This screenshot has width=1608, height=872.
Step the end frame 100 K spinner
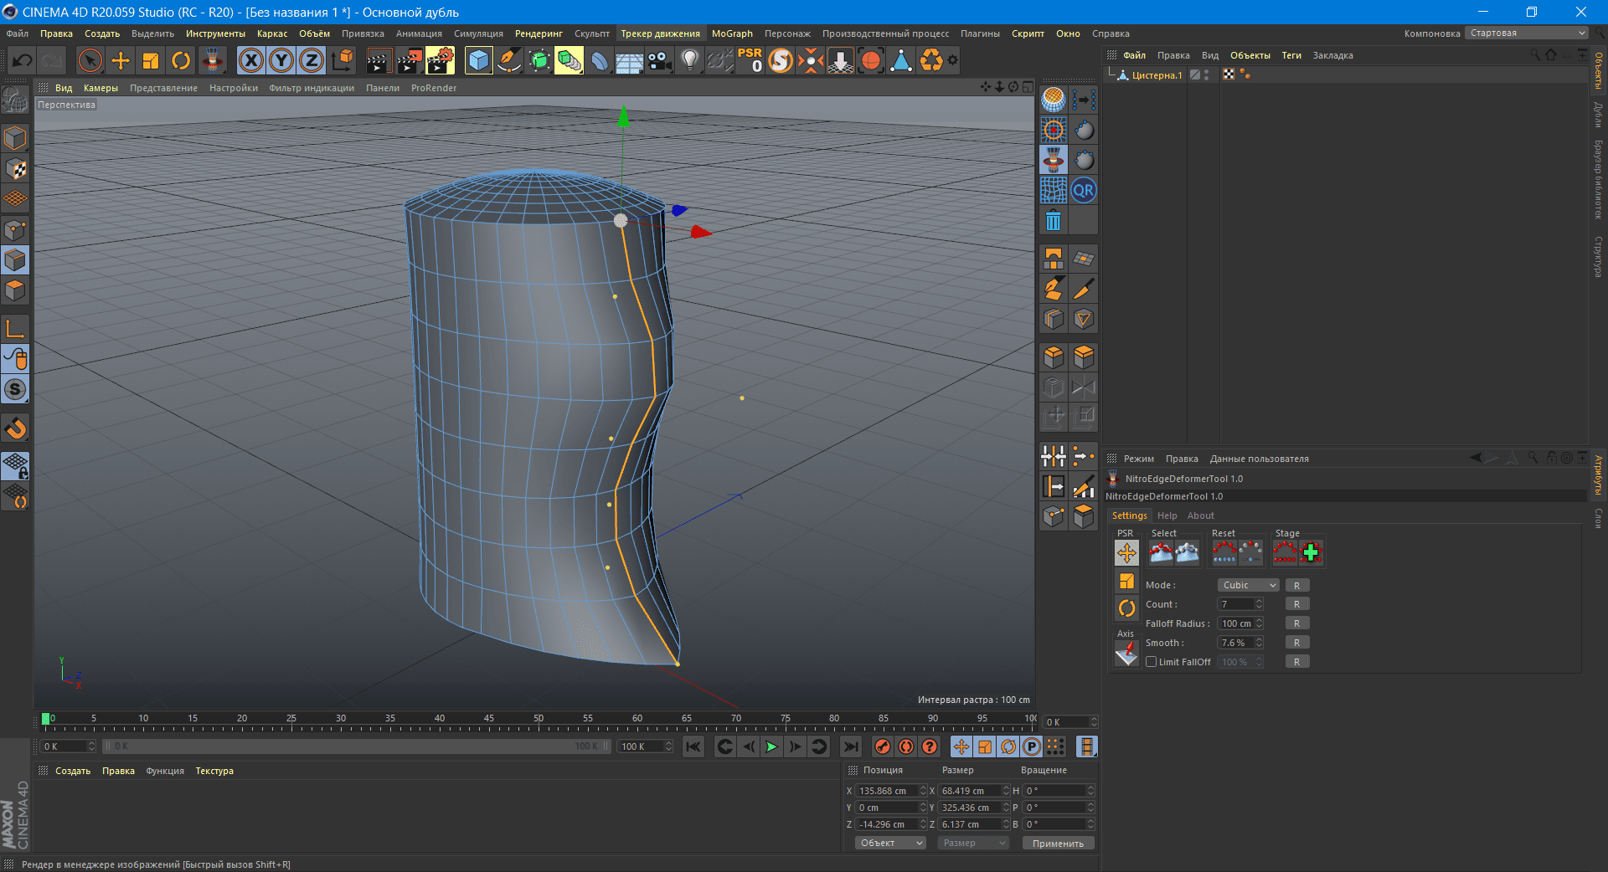click(x=668, y=746)
